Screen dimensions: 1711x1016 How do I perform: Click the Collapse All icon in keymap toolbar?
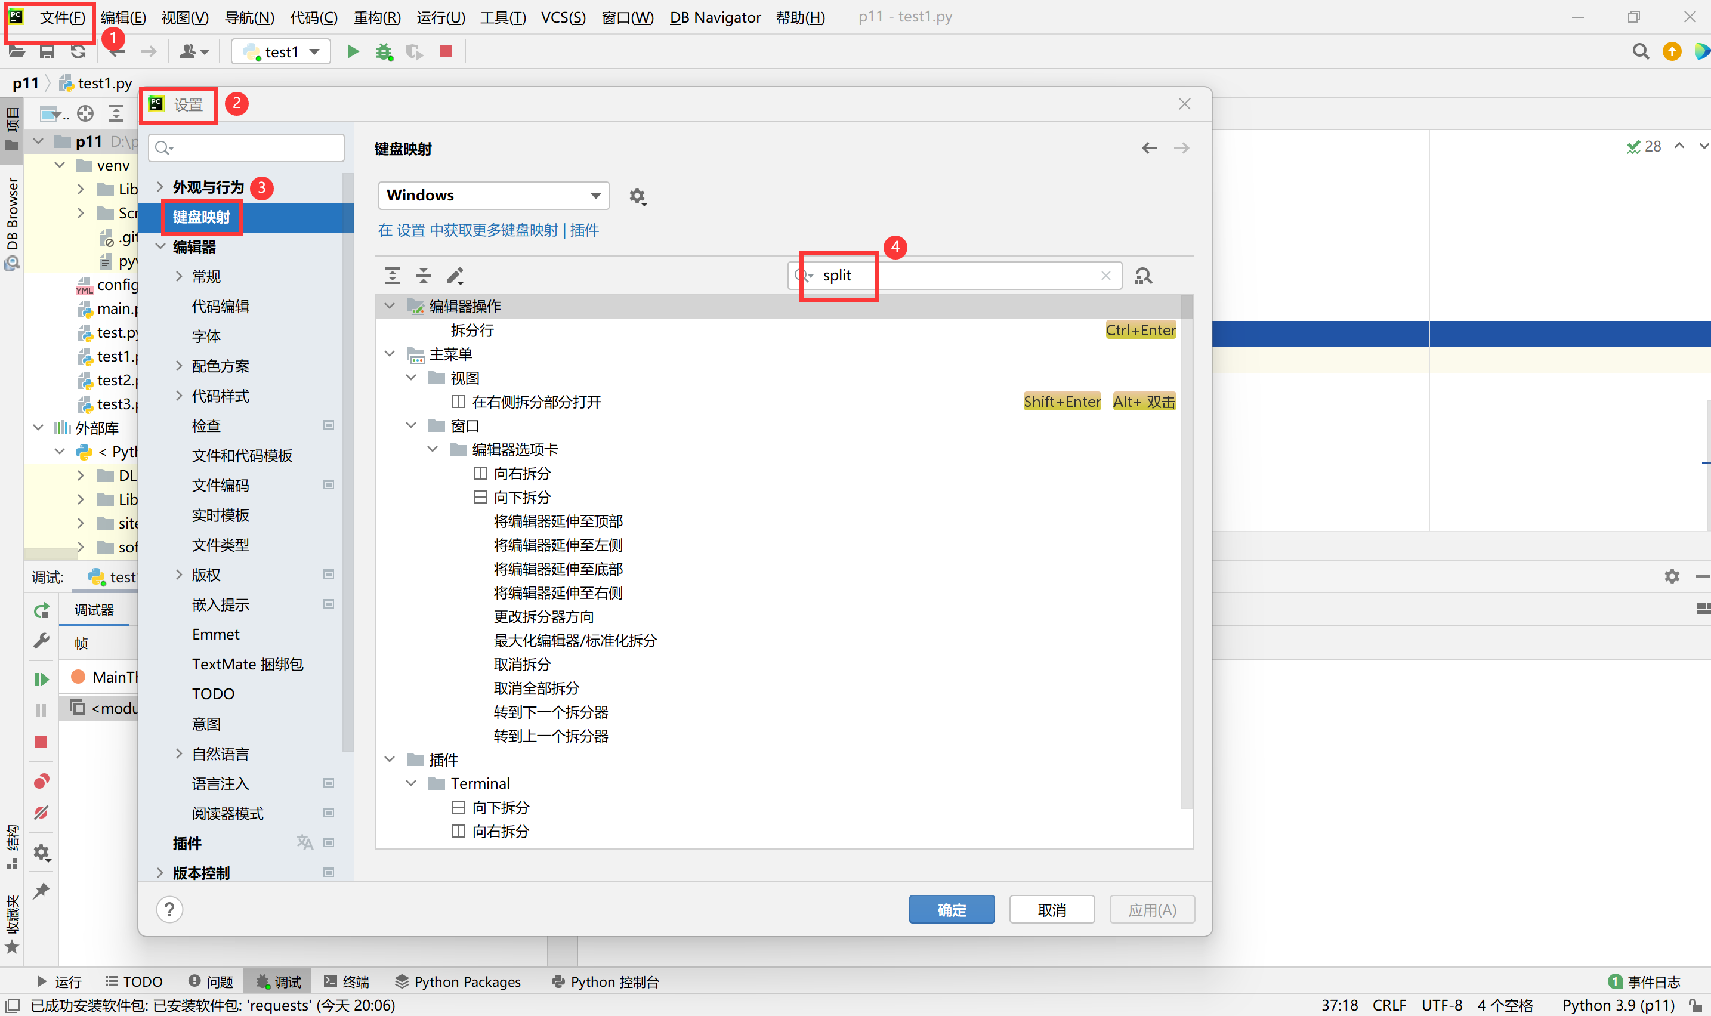[x=424, y=276]
